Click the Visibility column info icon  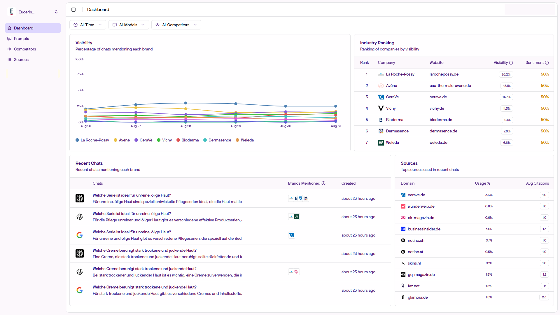coord(511,63)
